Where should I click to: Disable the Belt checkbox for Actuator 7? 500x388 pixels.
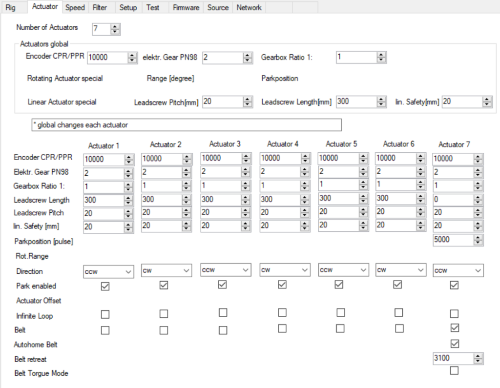pos(454,328)
